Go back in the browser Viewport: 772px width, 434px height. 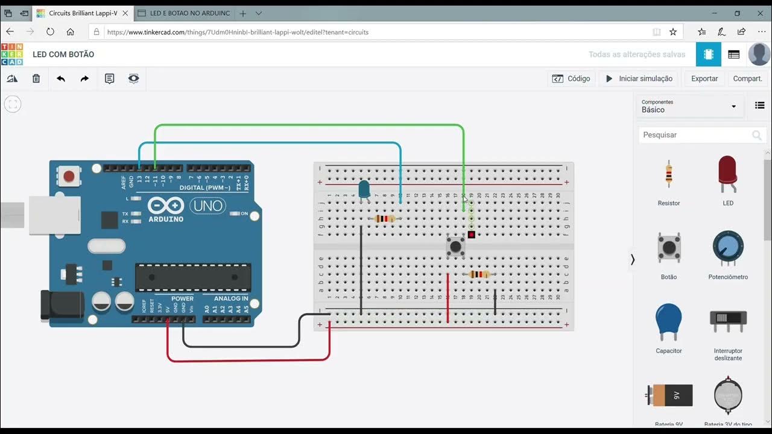click(x=10, y=32)
